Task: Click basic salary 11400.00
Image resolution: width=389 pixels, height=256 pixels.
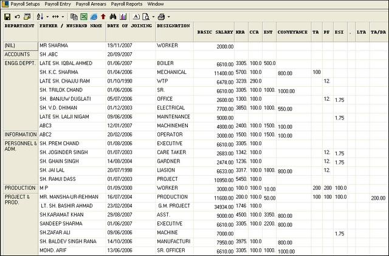Action: (x=224, y=73)
